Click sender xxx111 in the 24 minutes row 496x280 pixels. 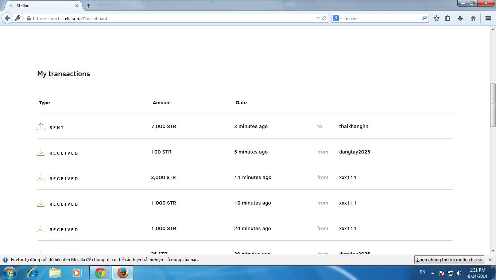348,229
